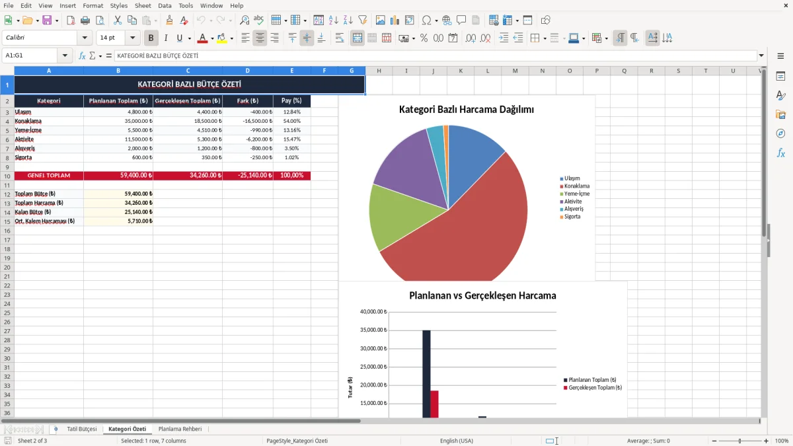Clear direct formatting icon
Viewport: 793px width, 446px height.
[x=184, y=20]
